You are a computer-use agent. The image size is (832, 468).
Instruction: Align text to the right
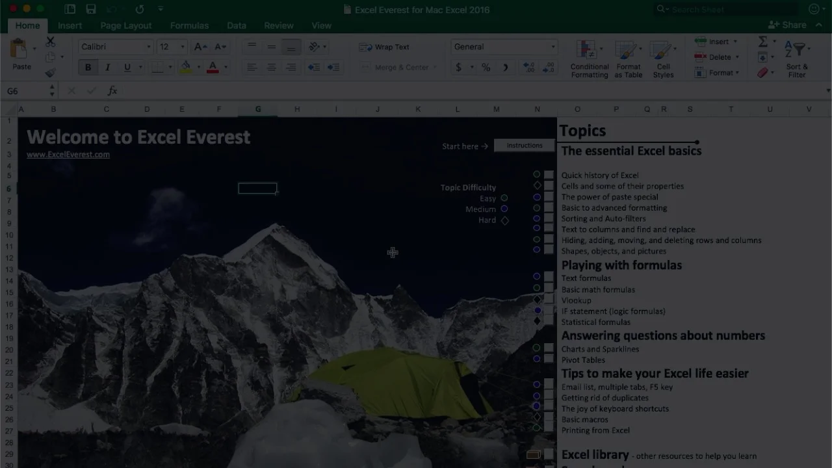pos(291,68)
